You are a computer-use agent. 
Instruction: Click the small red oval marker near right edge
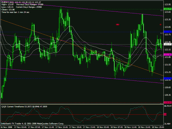161,24
